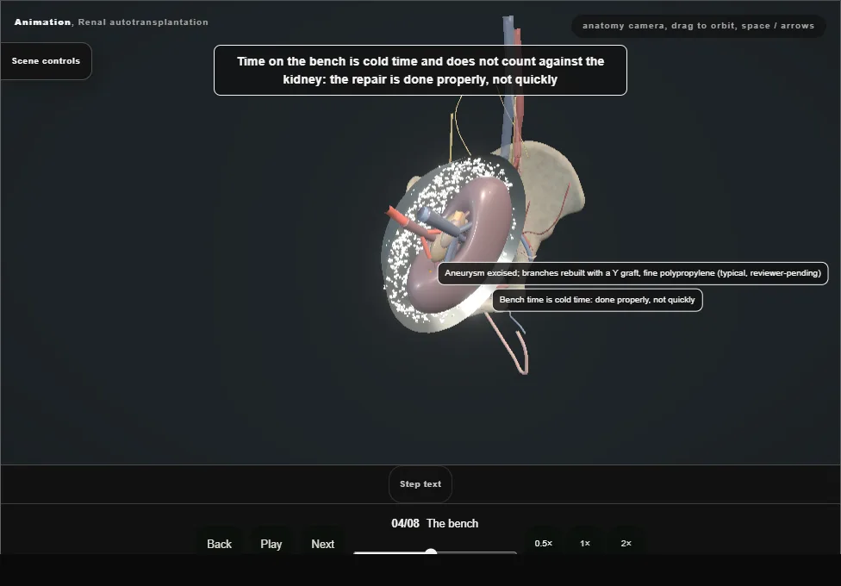This screenshot has width=841, height=586.
Task: Advance to the next step
Action: 323,544
